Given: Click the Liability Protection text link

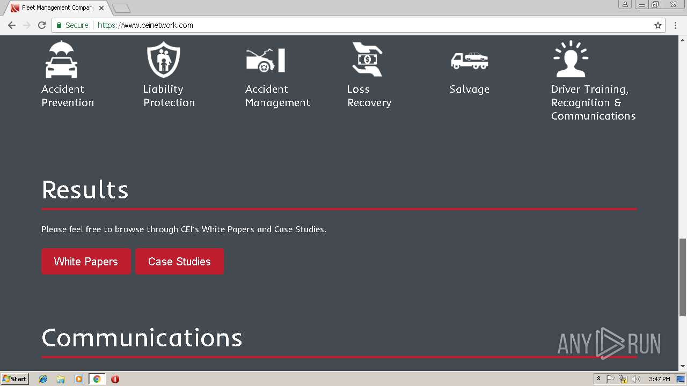Looking at the screenshot, I should (169, 96).
